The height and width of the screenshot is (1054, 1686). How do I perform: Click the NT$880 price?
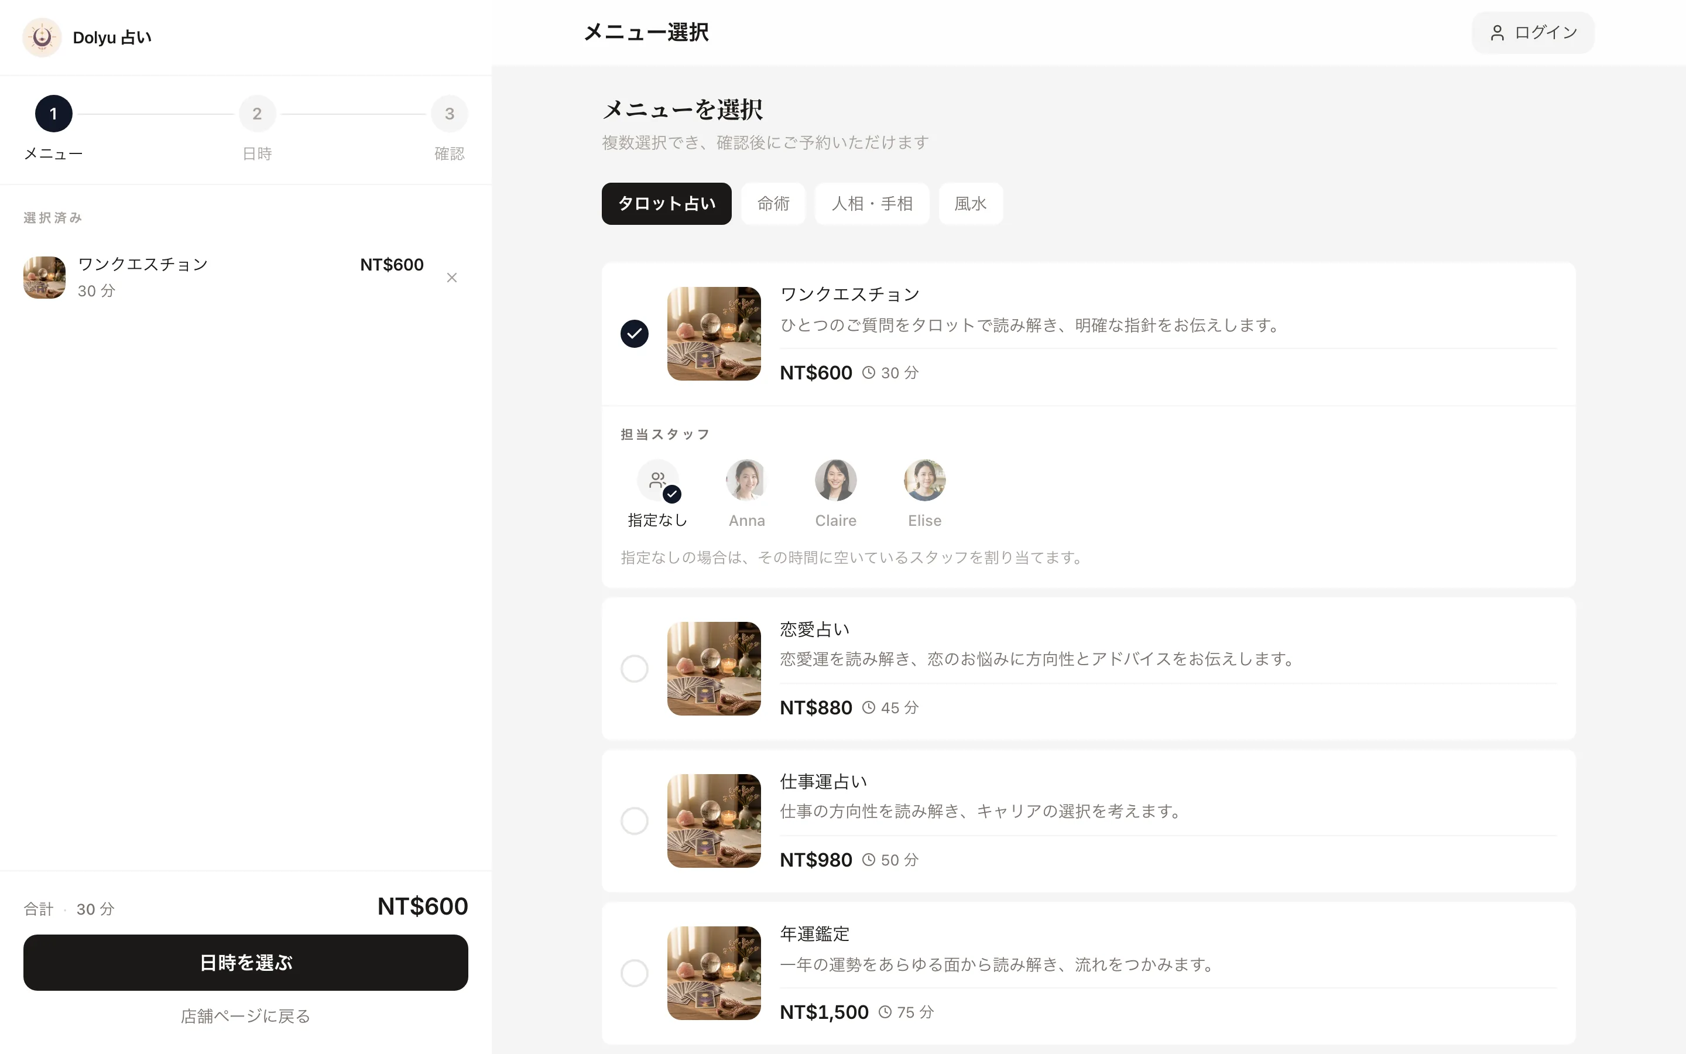(816, 707)
